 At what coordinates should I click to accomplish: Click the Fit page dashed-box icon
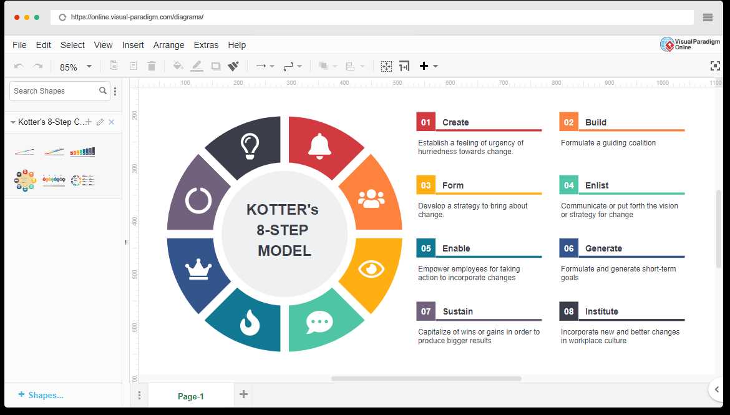click(386, 66)
